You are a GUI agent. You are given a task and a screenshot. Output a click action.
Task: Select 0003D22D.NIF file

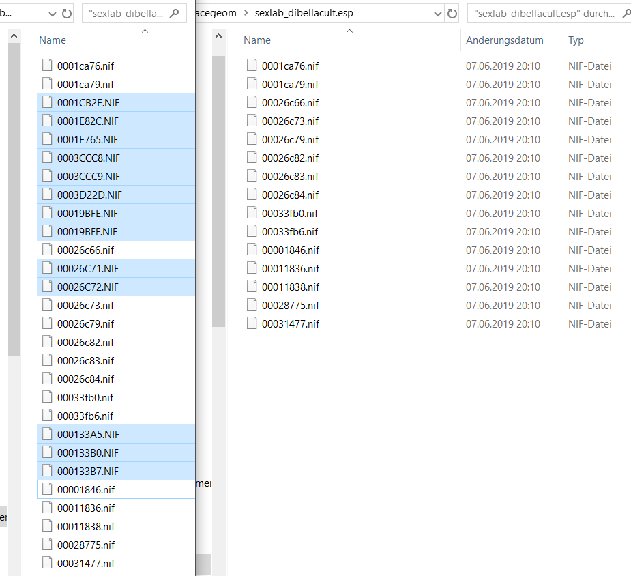pos(116,195)
